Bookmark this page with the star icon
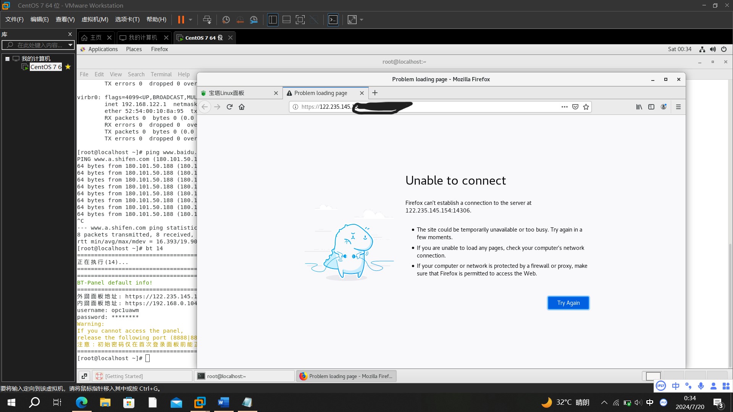Screen dimensions: 733x412 pyautogui.click(x=586, y=107)
